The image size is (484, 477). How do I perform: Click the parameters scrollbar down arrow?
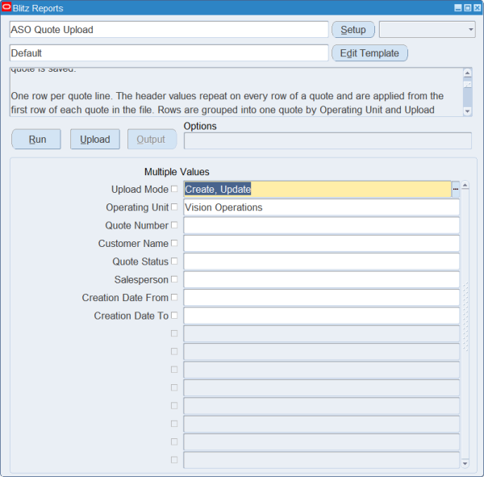(x=465, y=463)
